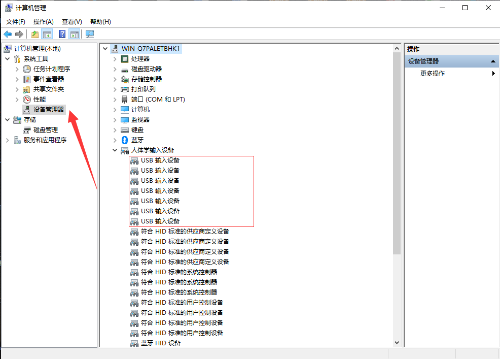Image resolution: width=500 pixels, height=359 pixels.
Task: Toggle the Show/Hide Action Pane button
Action: click(x=75, y=34)
